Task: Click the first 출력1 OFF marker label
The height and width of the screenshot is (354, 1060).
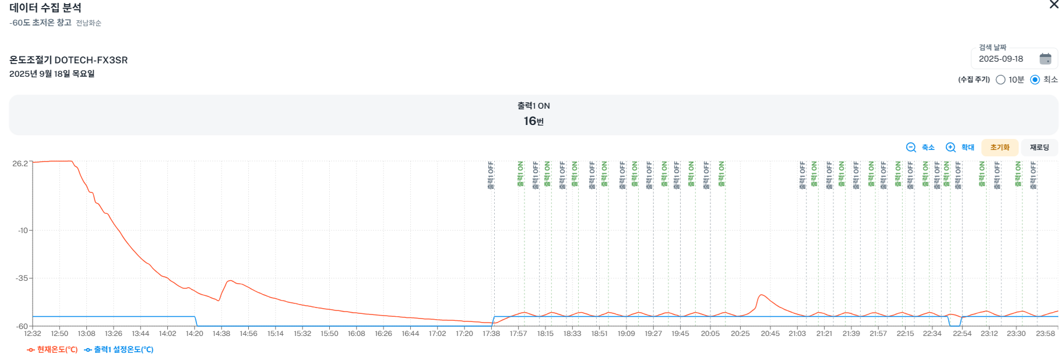Action: click(x=491, y=175)
